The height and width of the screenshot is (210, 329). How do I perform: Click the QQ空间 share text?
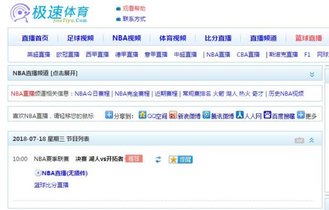157,116
